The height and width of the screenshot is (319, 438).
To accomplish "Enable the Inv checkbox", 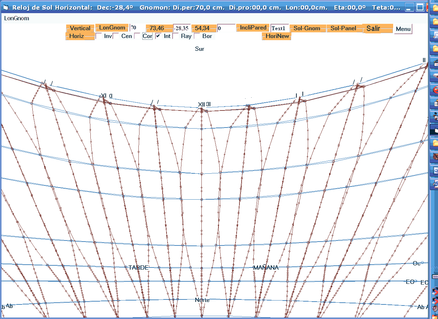I will coord(98,36).
